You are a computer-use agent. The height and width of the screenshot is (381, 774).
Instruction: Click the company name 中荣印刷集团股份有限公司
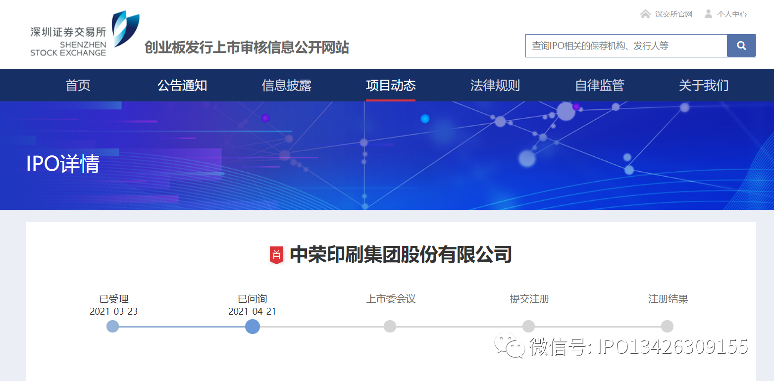click(401, 255)
